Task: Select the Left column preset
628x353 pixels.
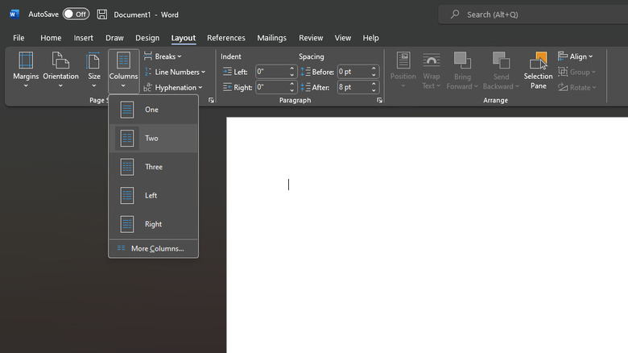Action: 153,196
